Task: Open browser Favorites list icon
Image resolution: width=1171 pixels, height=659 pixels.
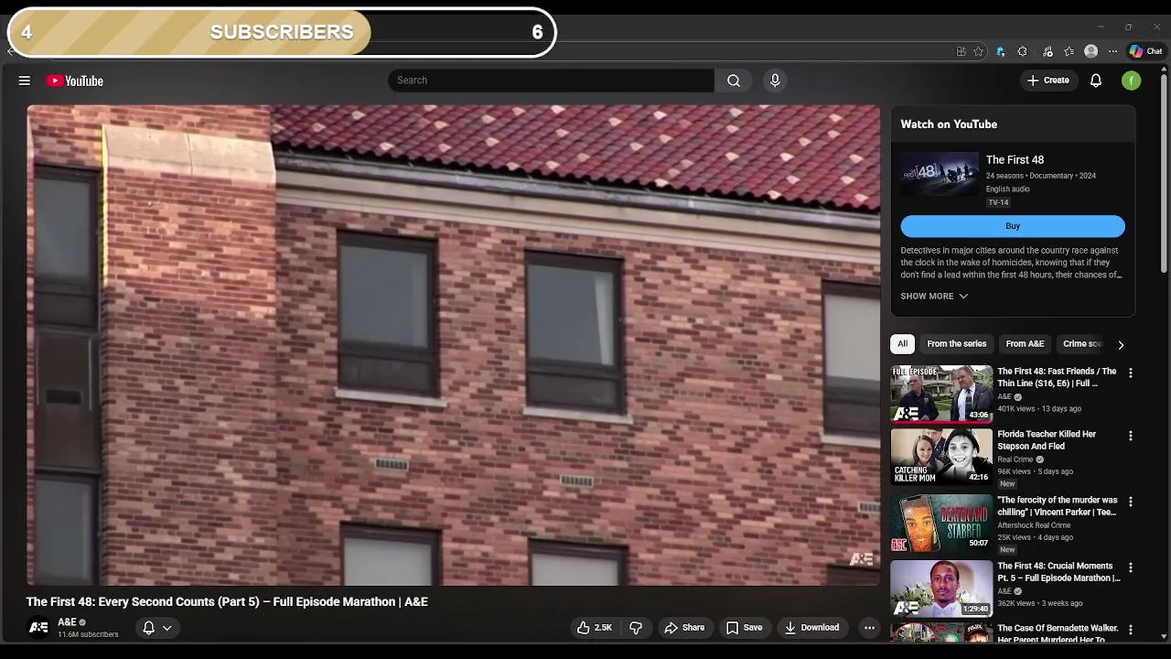Action: coord(1069,51)
